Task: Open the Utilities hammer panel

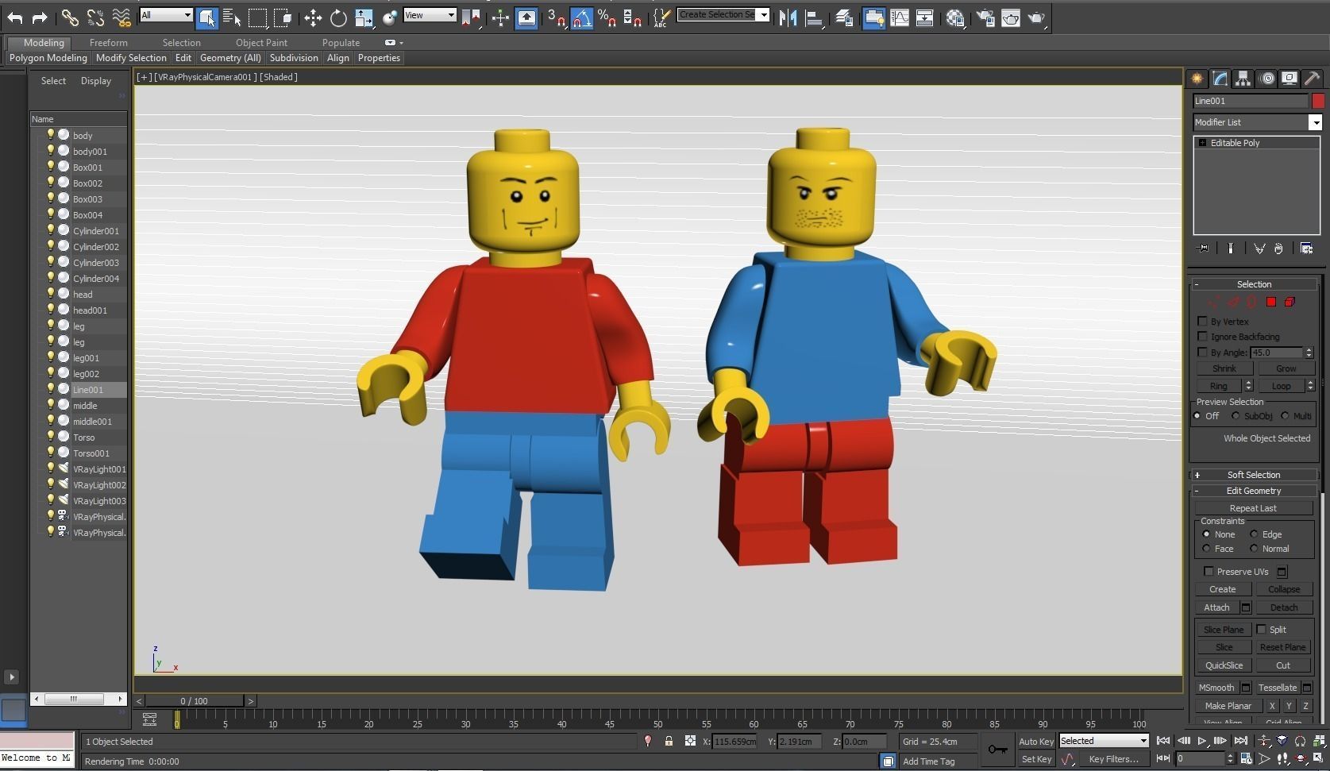Action: click(1313, 79)
